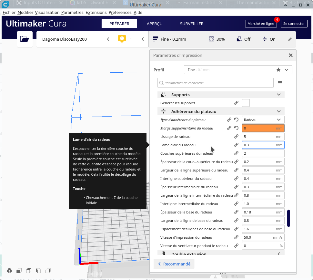Click the pencil edit icon in settings bar
The image size is (313, 280).
tap(290, 39)
